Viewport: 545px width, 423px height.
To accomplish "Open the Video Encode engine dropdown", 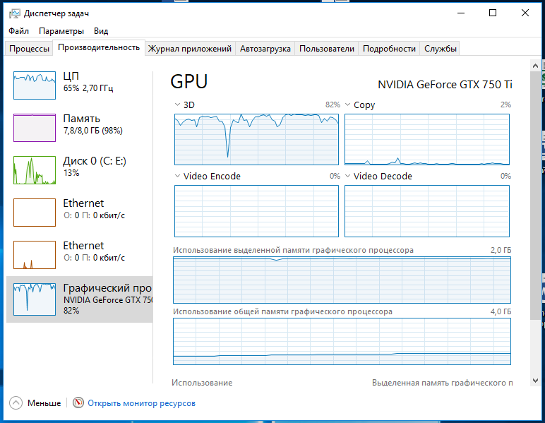I will point(177,177).
